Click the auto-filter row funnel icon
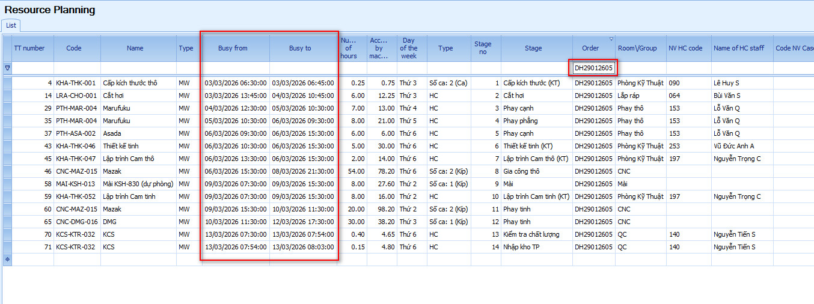 (7, 68)
